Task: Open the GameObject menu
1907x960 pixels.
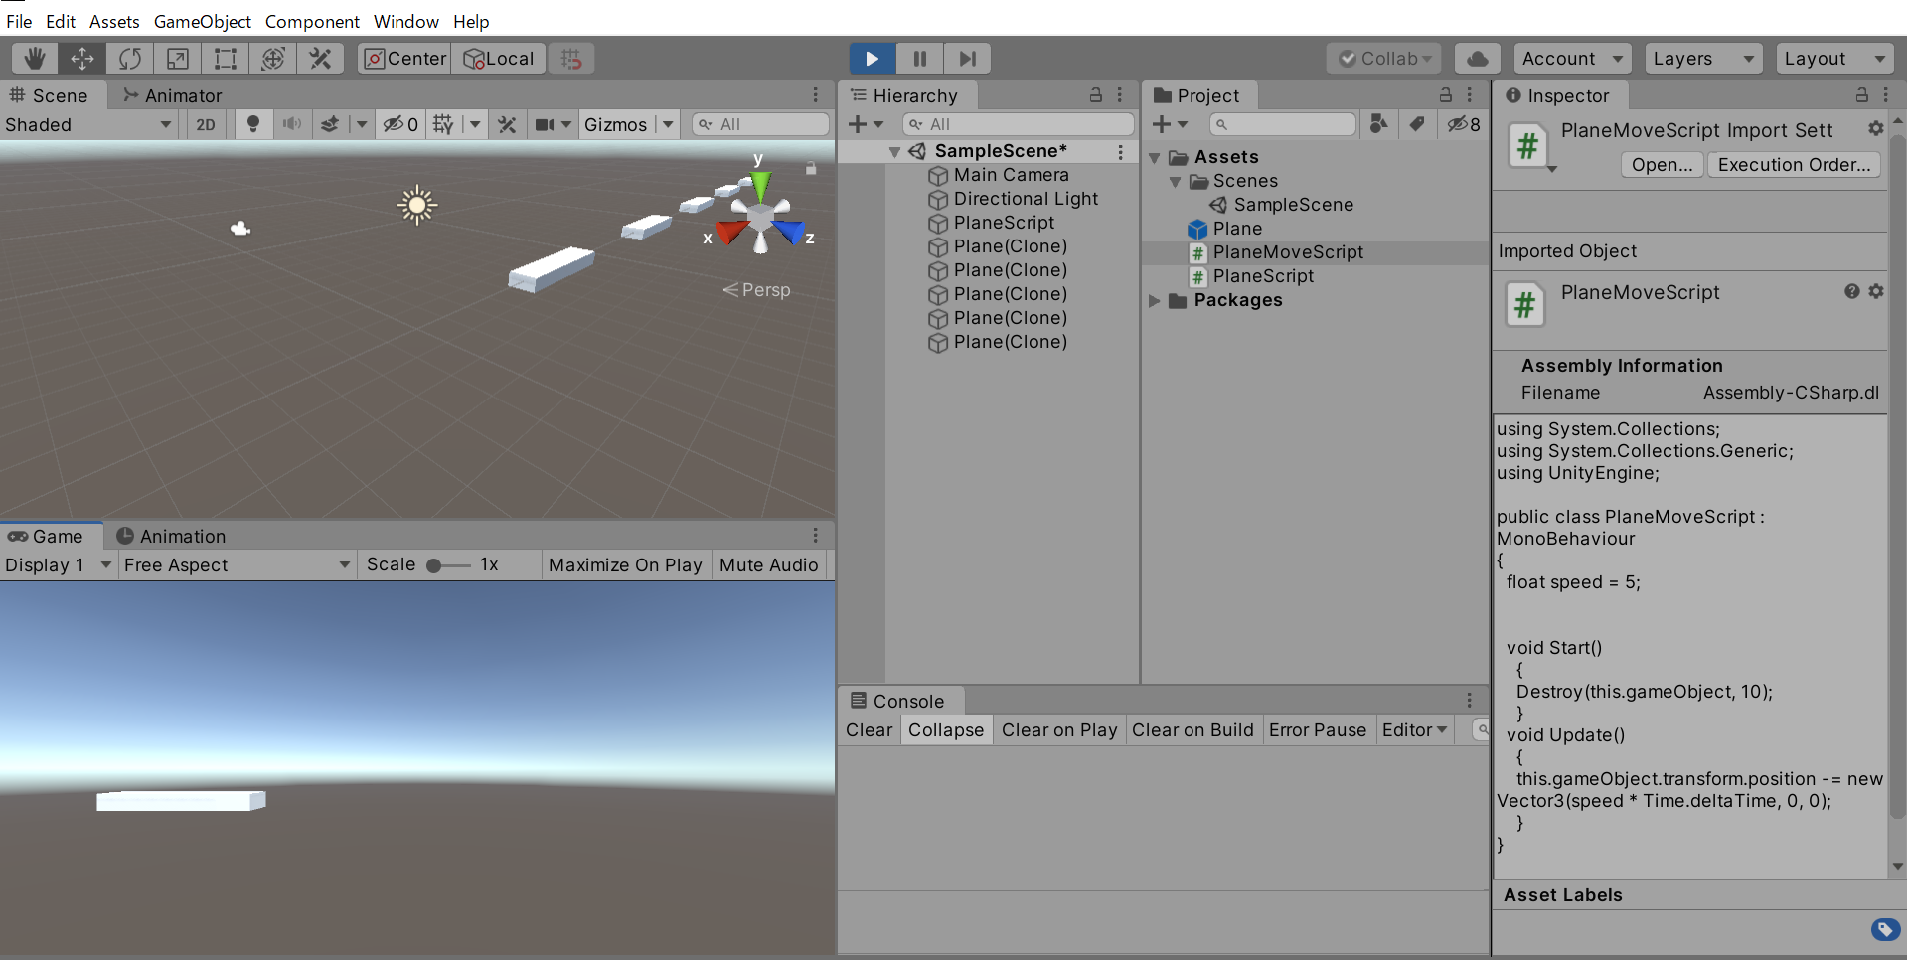Action: pos(202,21)
